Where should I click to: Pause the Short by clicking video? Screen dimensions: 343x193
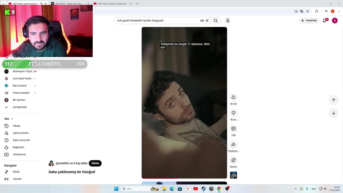click(184, 103)
